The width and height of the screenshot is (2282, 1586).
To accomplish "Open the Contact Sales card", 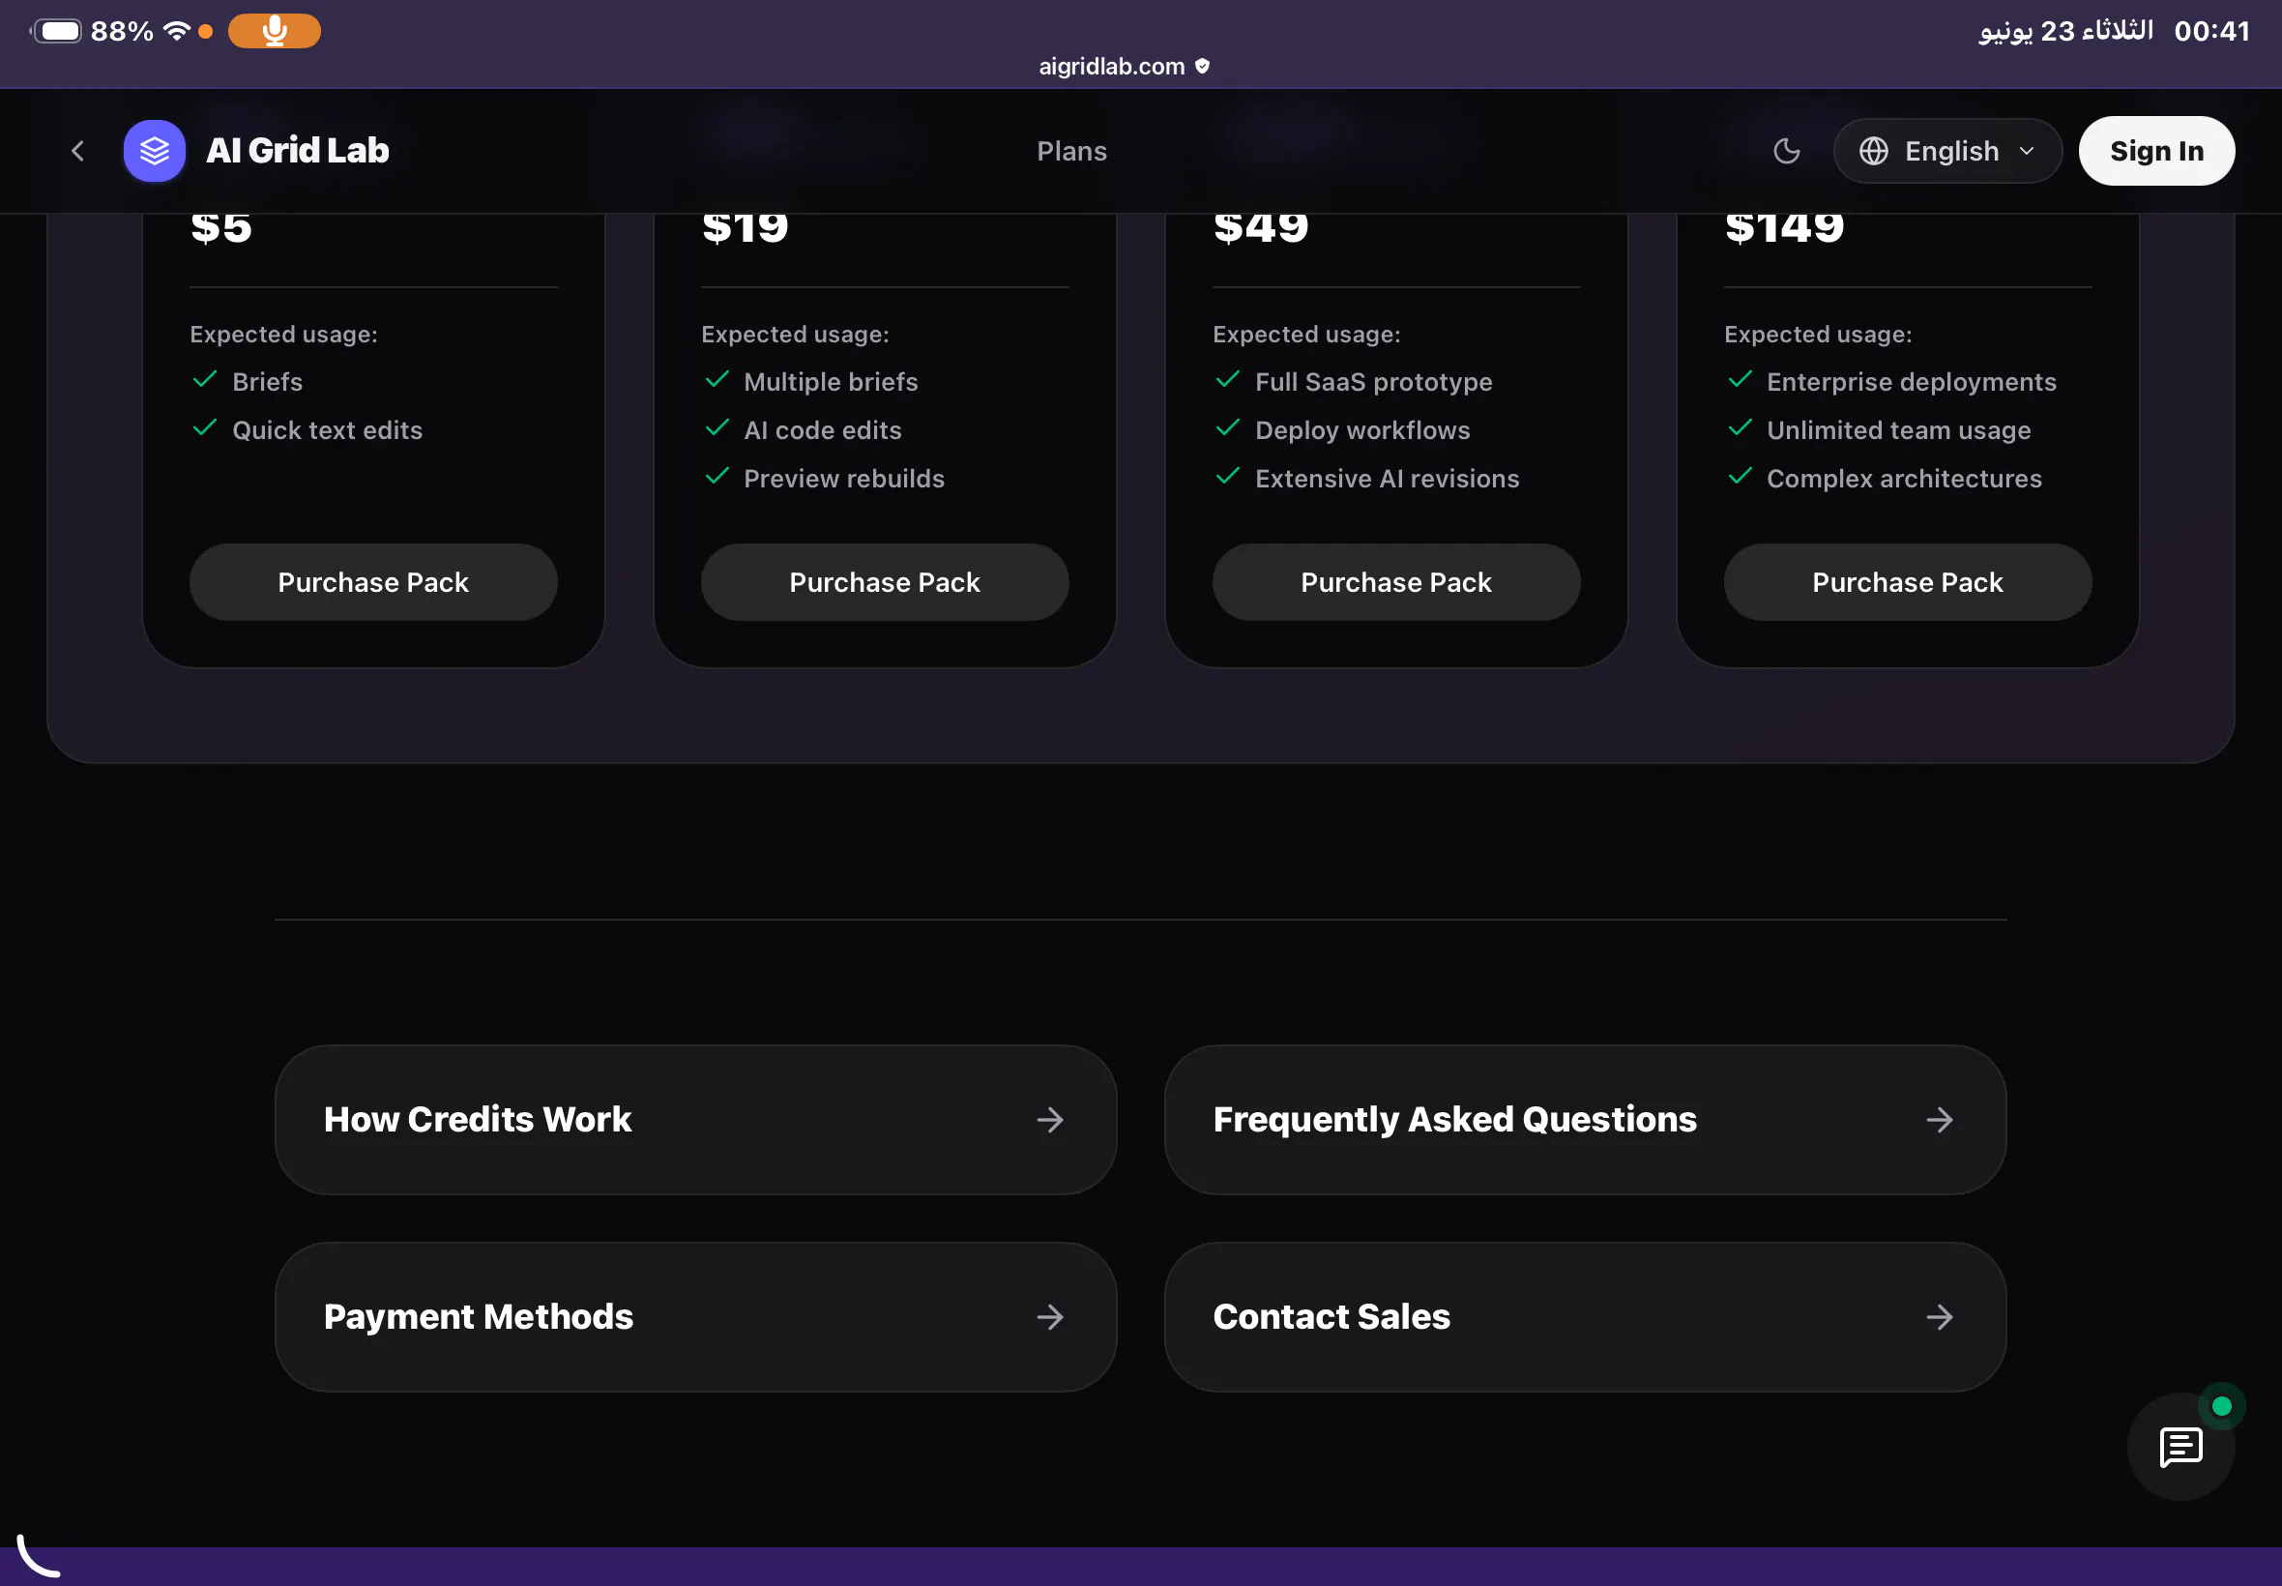I will pyautogui.click(x=1585, y=1317).
